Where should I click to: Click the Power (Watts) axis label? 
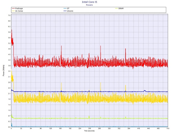tap(3, 70)
